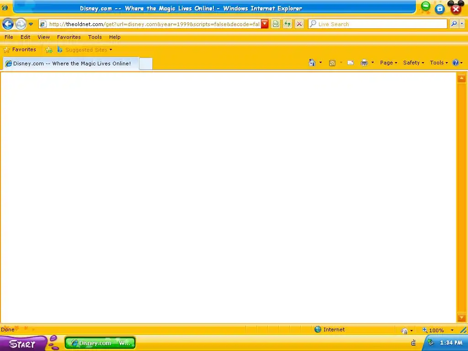Click the 1:34 PM clock
This screenshot has height=351, width=468.
pos(451,343)
